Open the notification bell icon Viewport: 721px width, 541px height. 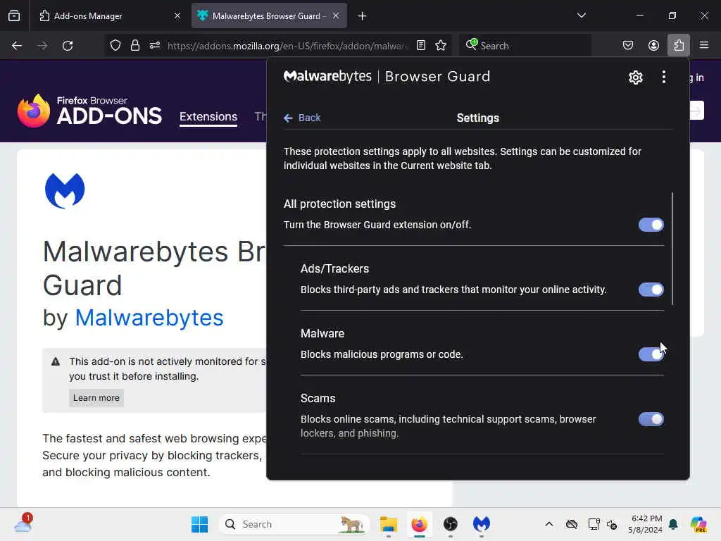[x=674, y=524]
